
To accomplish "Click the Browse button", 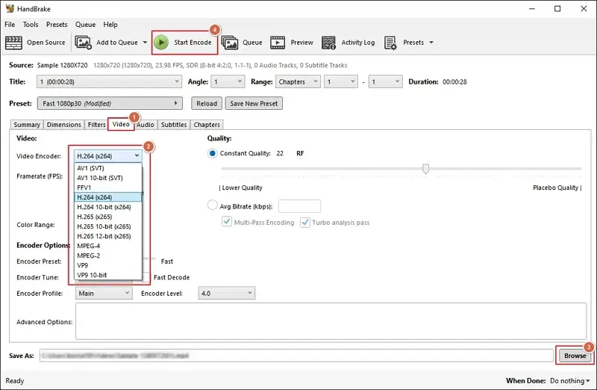I will click(575, 356).
